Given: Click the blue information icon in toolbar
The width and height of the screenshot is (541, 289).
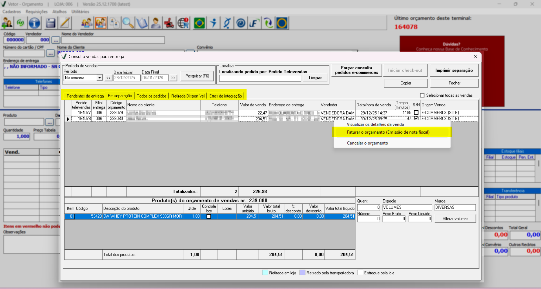Looking at the screenshot, I should coord(34,23).
